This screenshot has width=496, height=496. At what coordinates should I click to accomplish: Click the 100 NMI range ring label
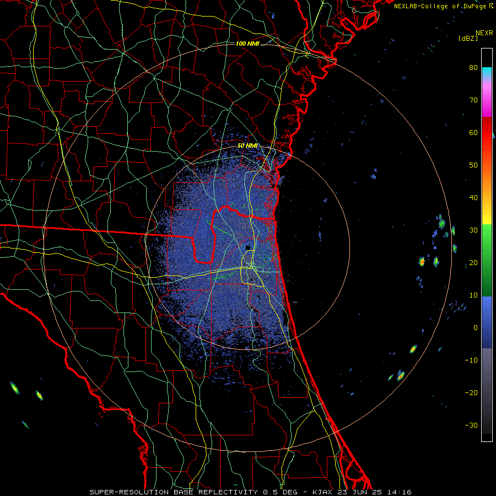[247, 44]
